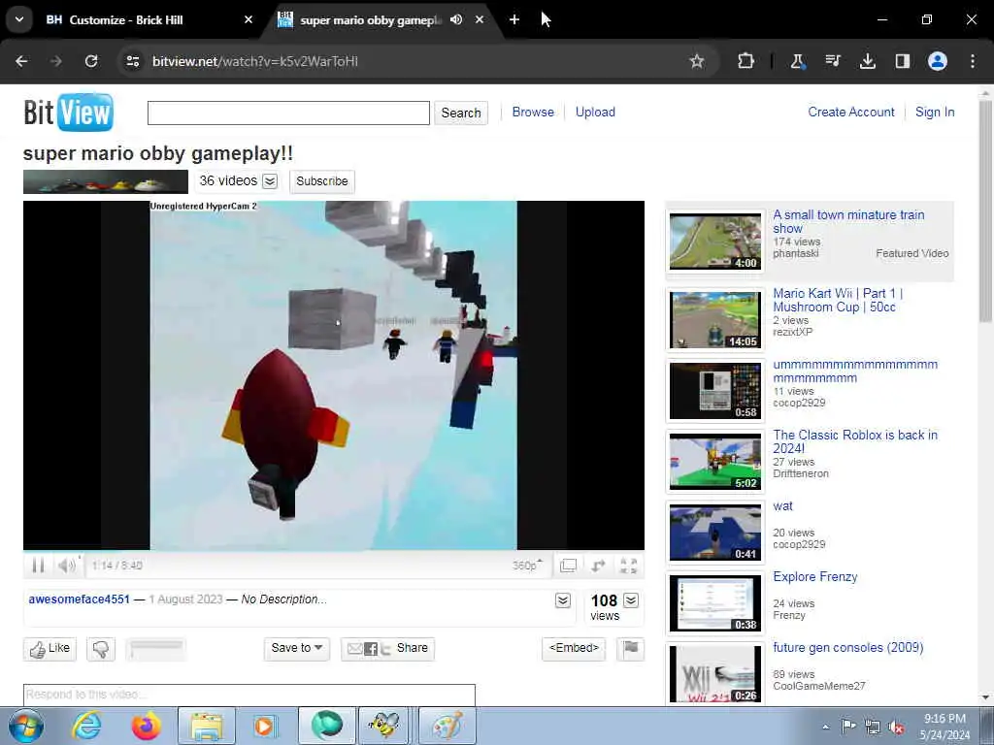Pause the video playback
994x745 pixels.
point(38,566)
